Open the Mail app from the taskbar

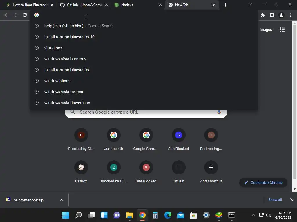click(180, 215)
